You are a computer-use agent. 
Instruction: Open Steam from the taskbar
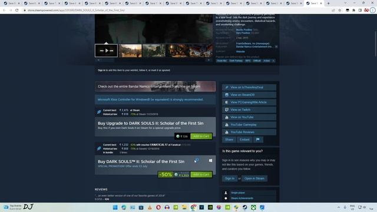pos(245,207)
